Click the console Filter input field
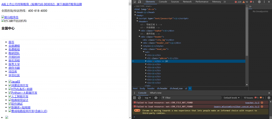 click(191, 98)
